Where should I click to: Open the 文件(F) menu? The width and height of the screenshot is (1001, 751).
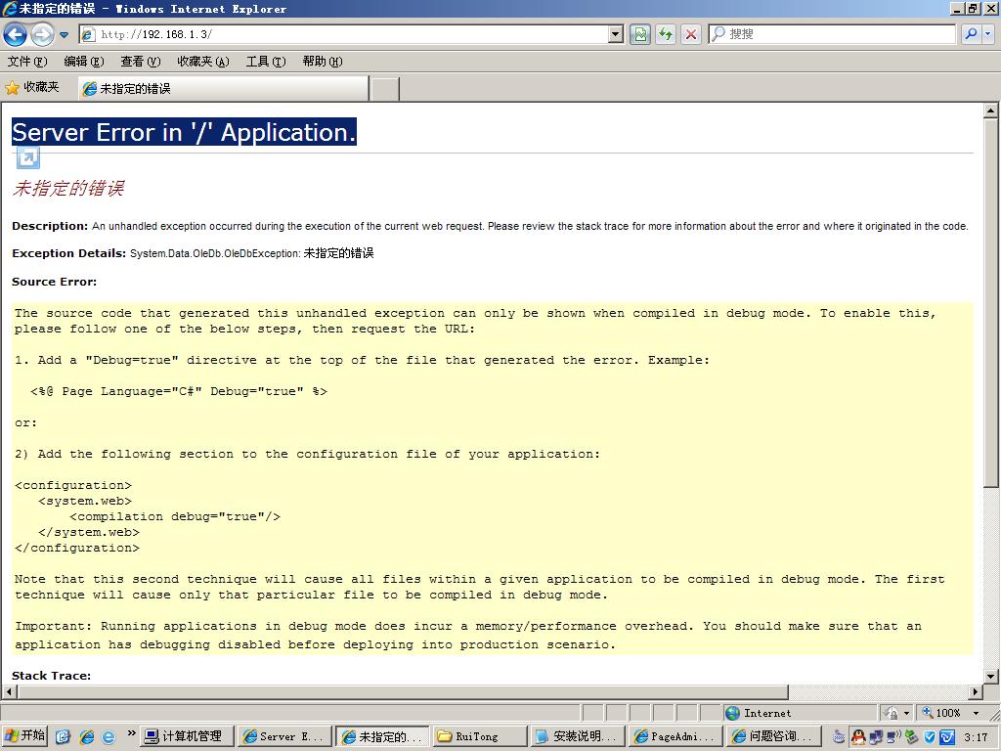26,62
